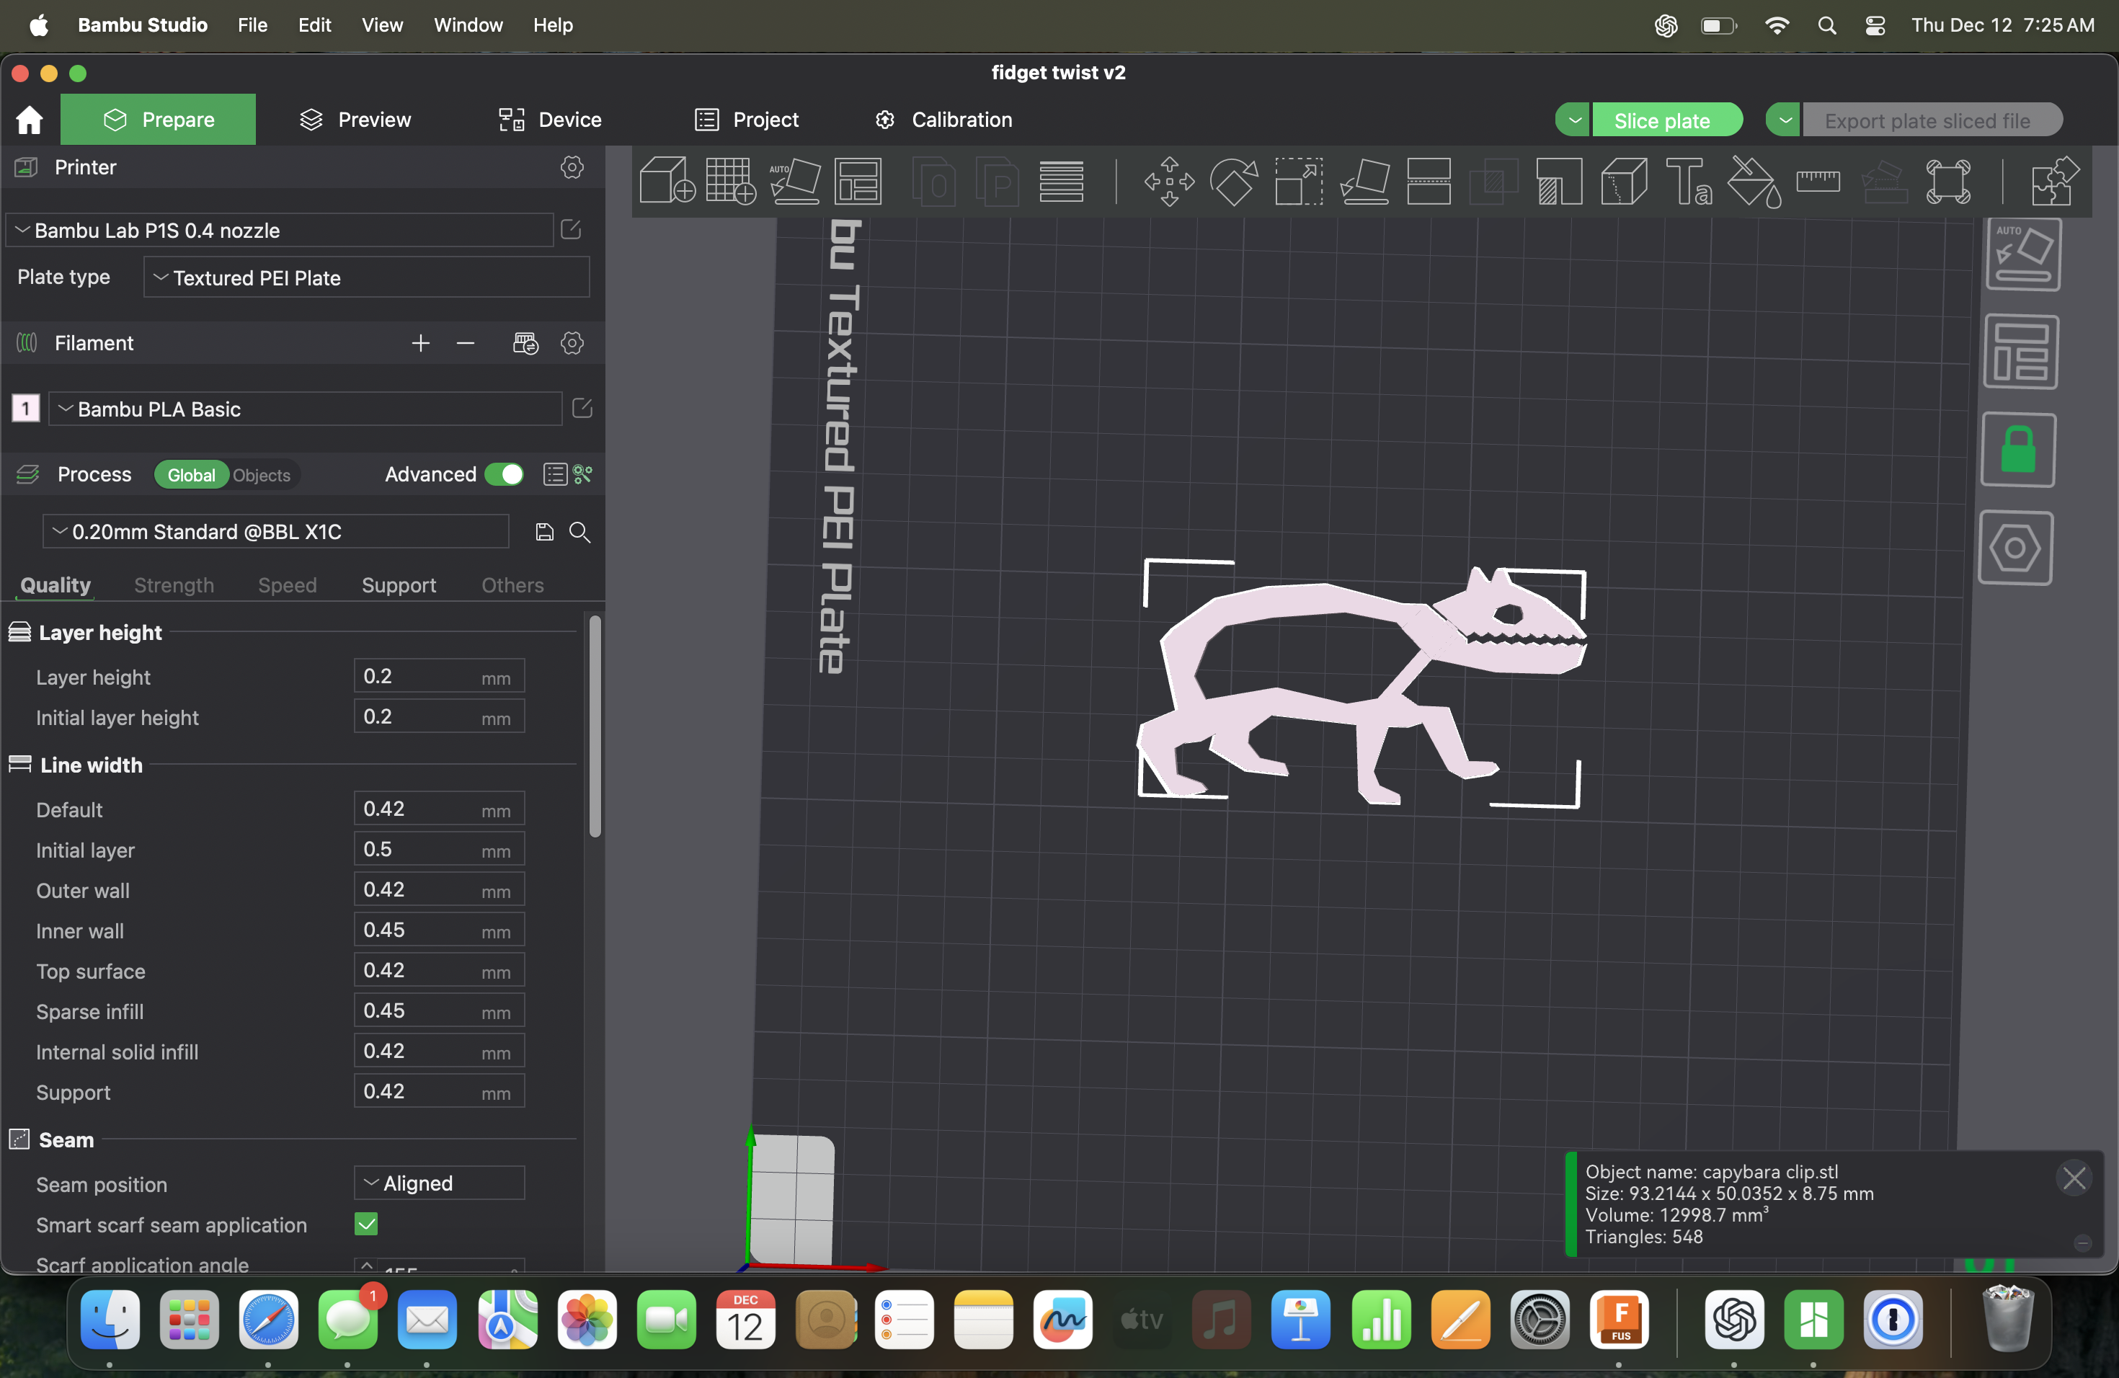Viewport: 2119px width, 1378px height.
Task: Select the Measure ruler tool
Action: tap(1818, 181)
